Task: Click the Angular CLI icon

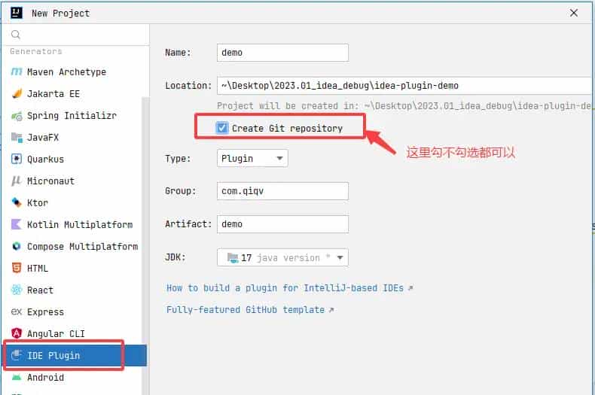Action: 17,333
